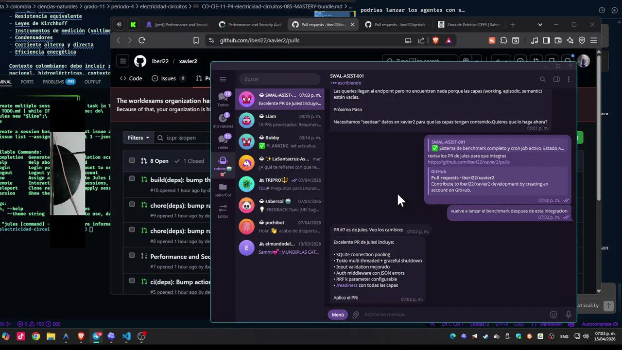This screenshot has width=622, height=350.
Task: Open the GitHub Code tab
Action: [x=131, y=78]
